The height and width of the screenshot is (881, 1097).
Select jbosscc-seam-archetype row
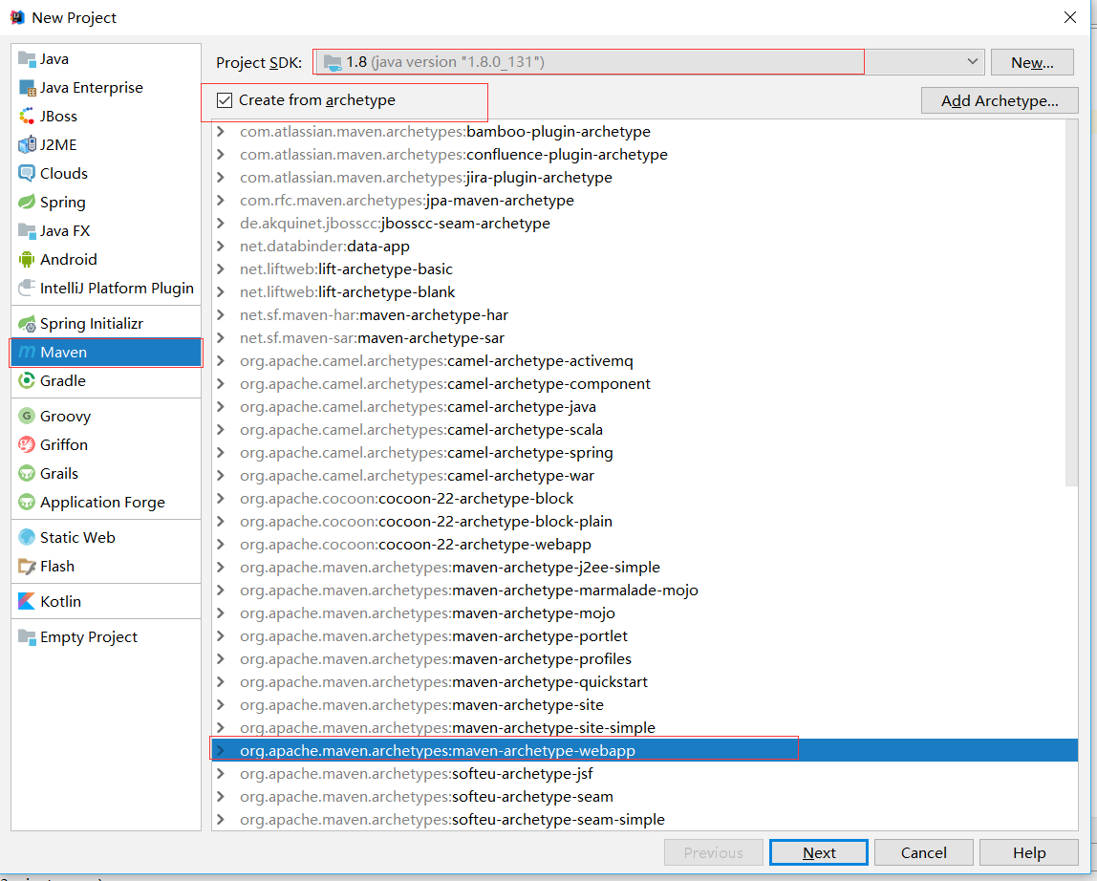(x=644, y=224)
